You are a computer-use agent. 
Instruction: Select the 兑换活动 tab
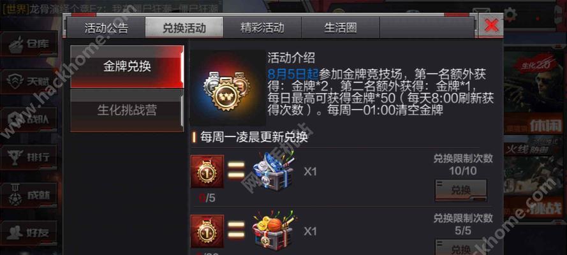[184, 27]
